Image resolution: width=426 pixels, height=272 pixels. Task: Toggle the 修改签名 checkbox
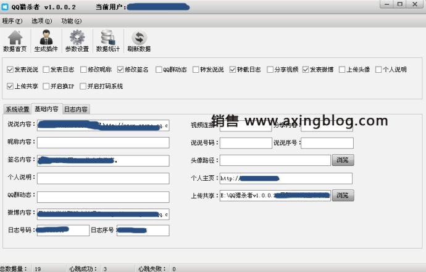pos(120,70)
